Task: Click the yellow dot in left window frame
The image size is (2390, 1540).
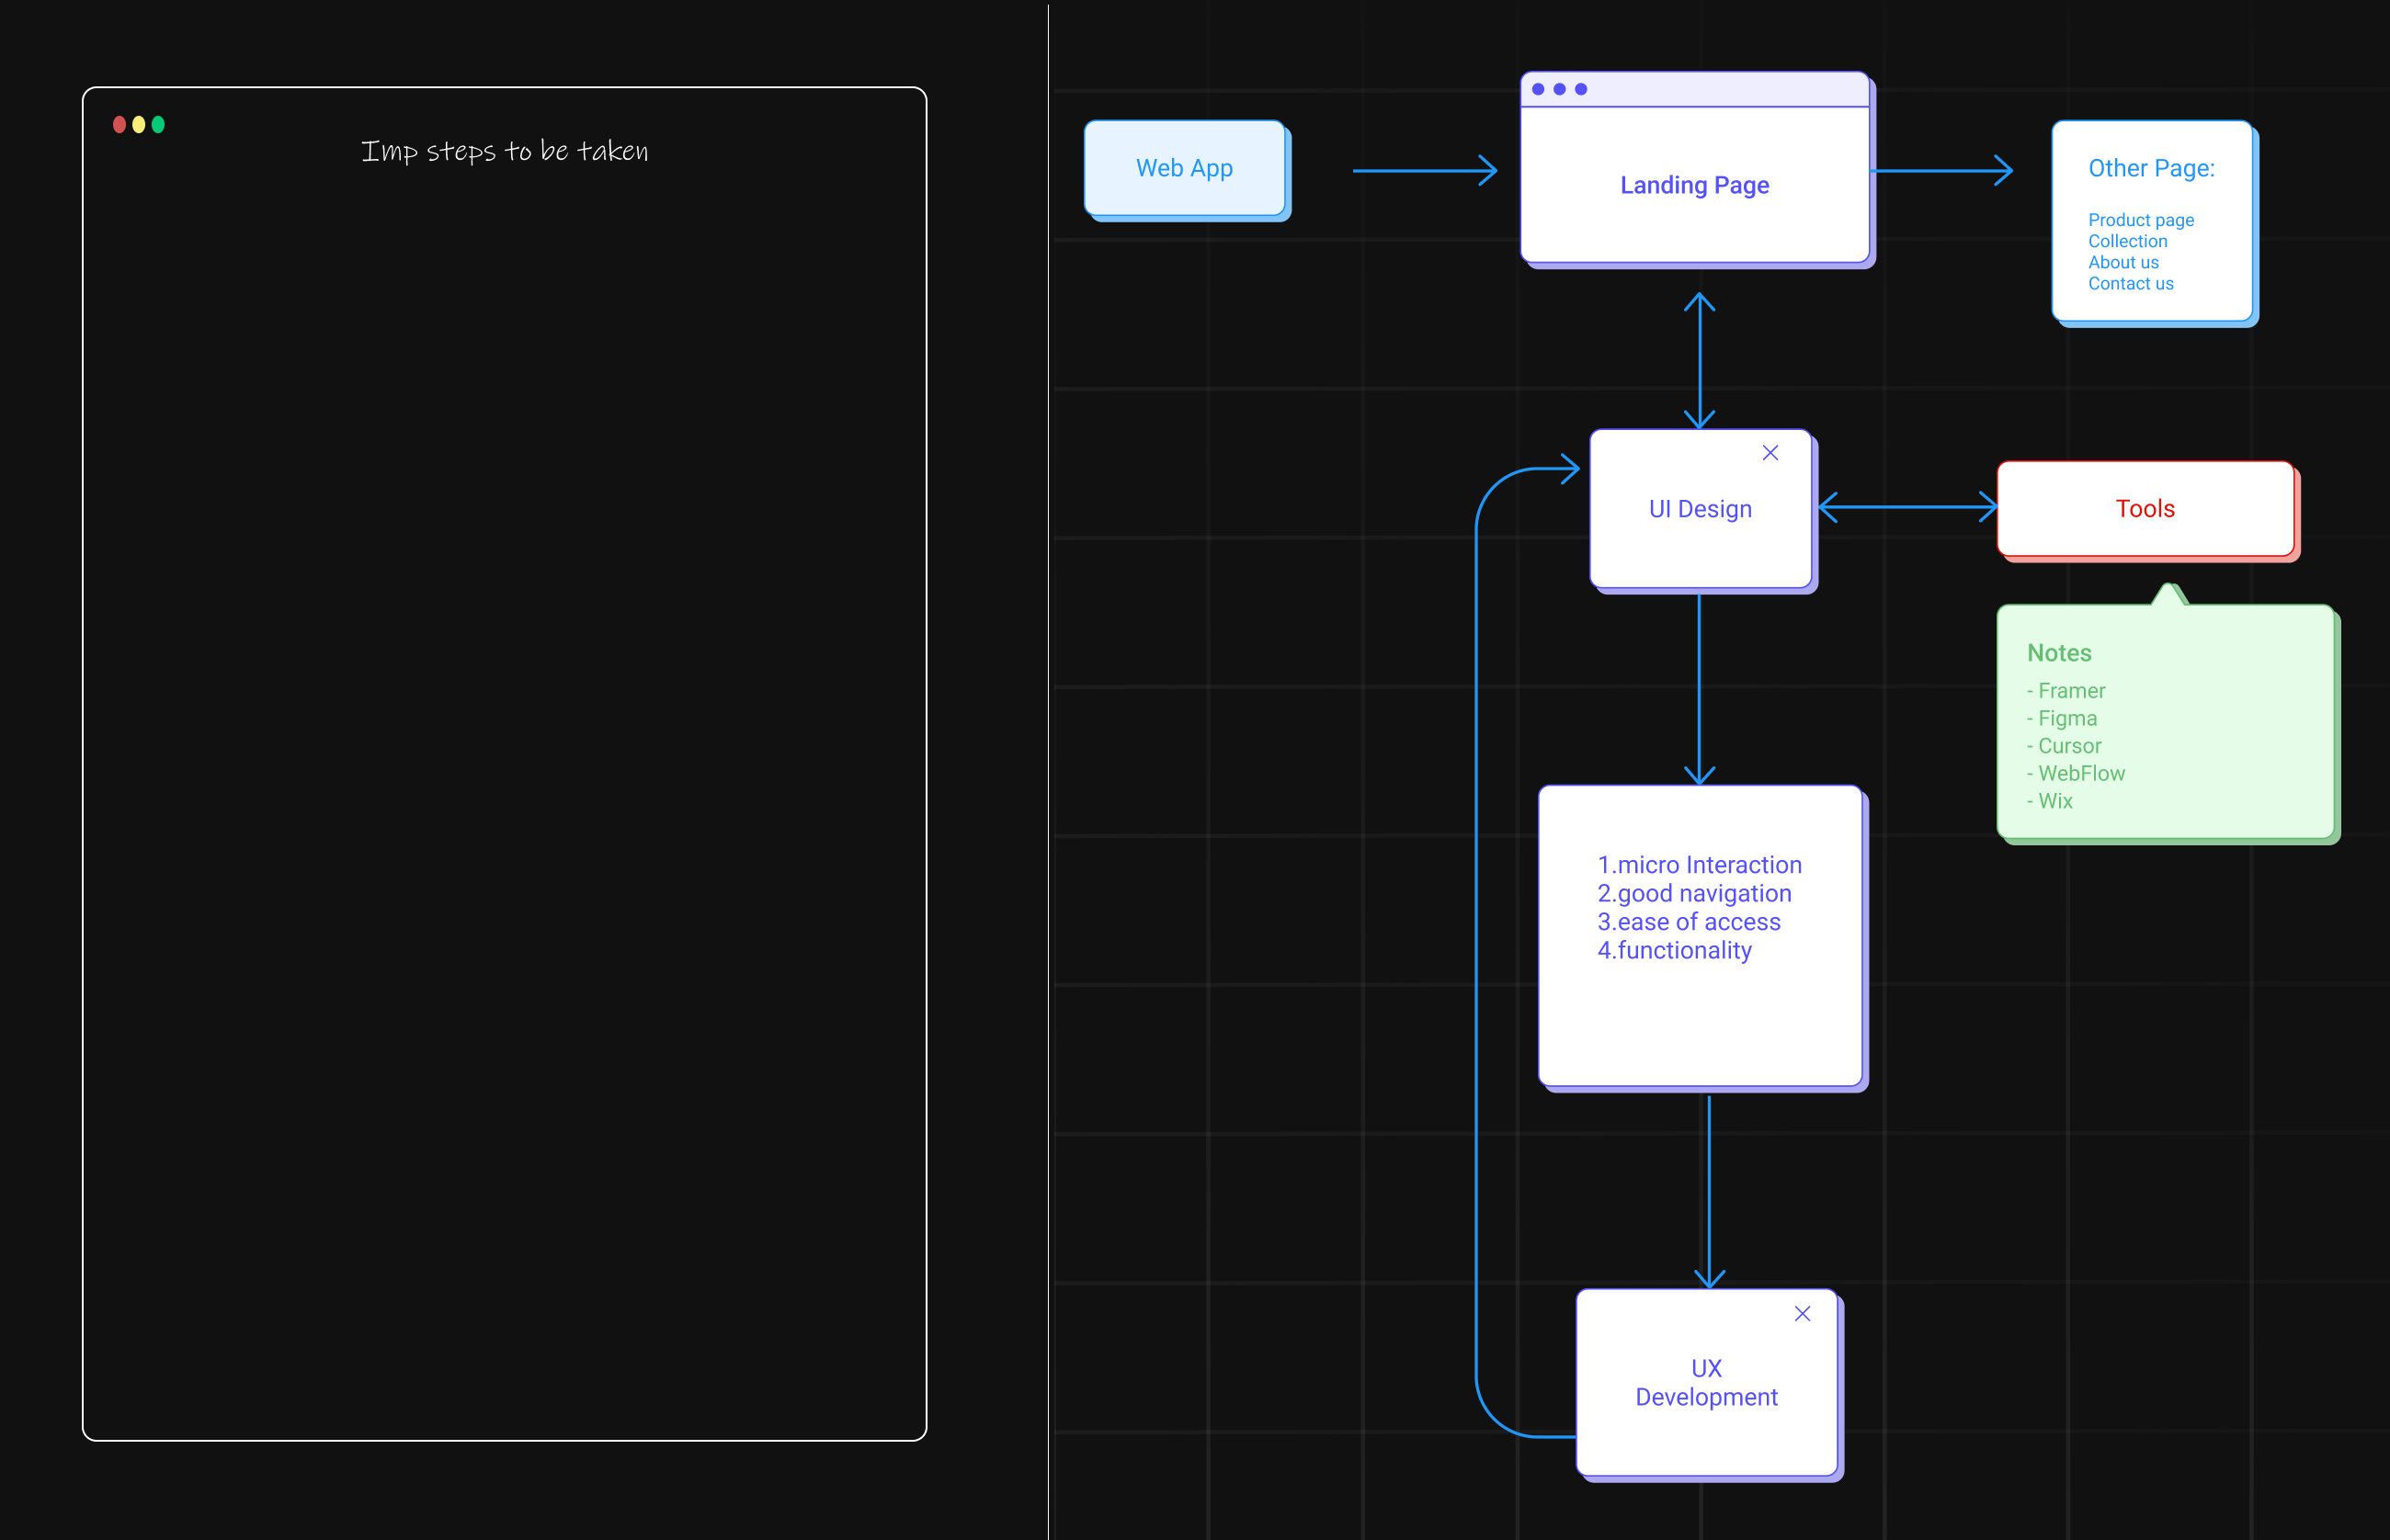Action: click(x=139, y=124)
